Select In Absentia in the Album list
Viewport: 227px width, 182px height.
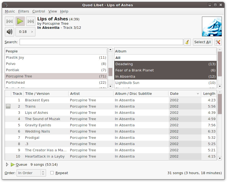[165, 77]
